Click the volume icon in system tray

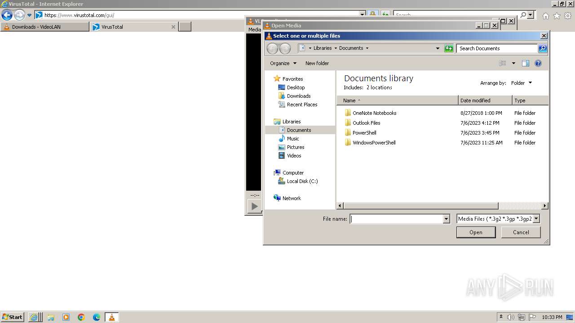point(511,317)
